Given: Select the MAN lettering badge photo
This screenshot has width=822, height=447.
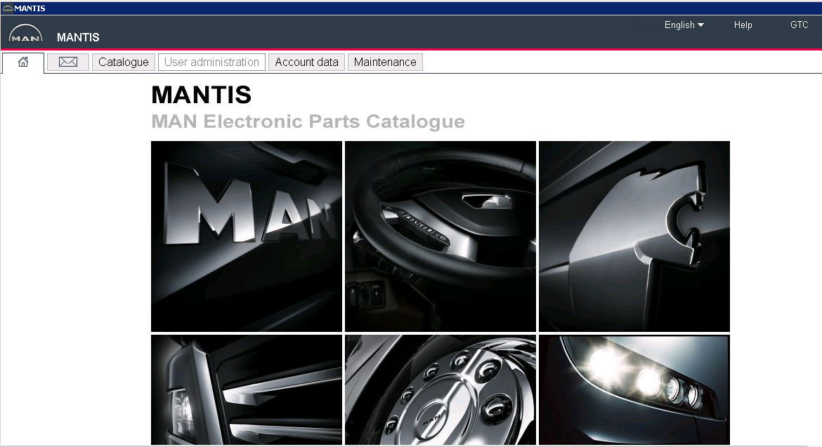Looking at the screenshot, I should tap(247, 236).
